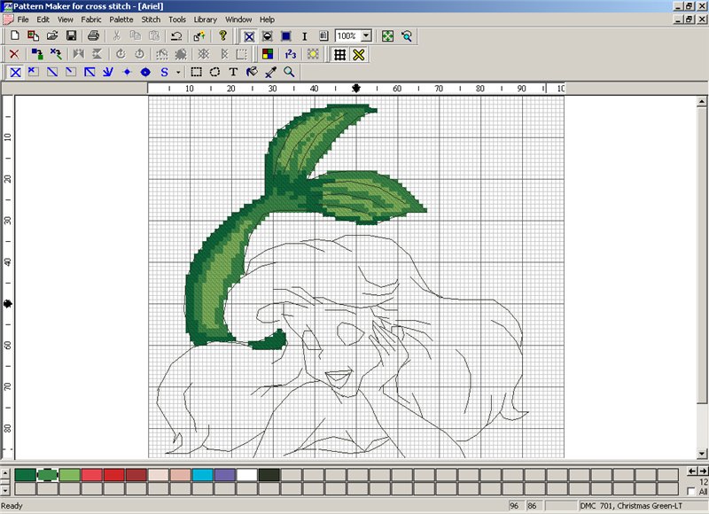Open the four-color palette squares icon
This screenshot has height=514, width=709.
click(x=268, y=54)
